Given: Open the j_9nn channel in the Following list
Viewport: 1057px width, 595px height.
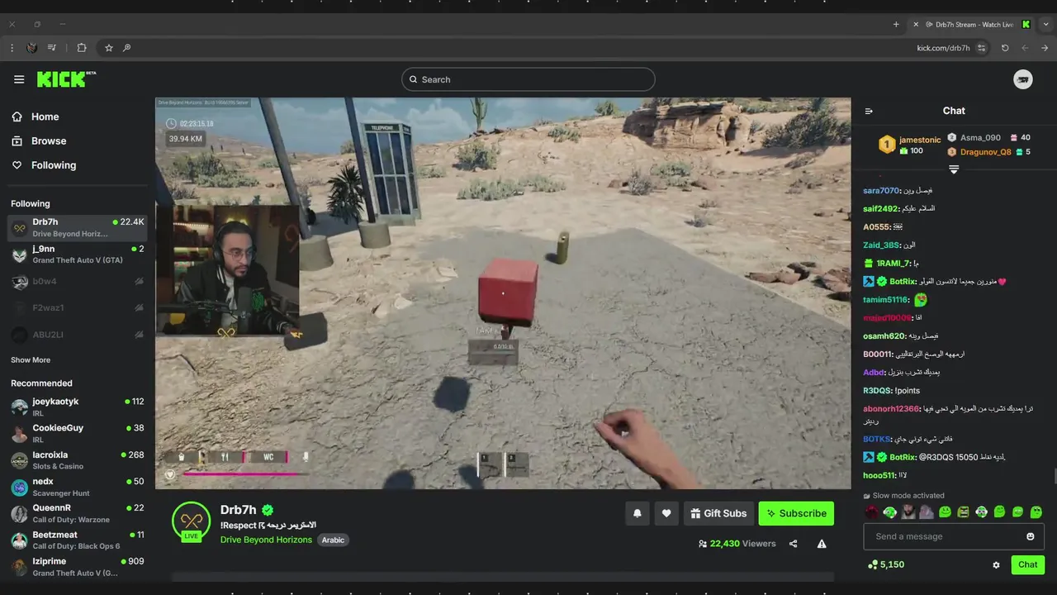Looking at the screenshot, I should [x=78, y=255].
